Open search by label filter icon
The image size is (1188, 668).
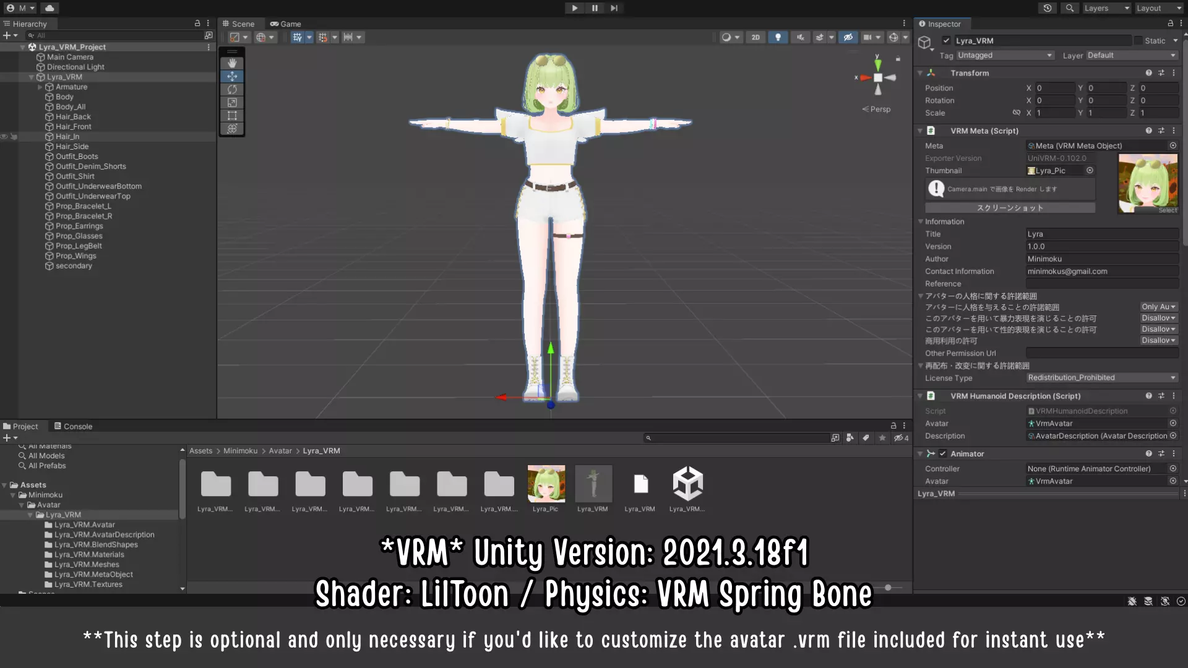point(866,438)
